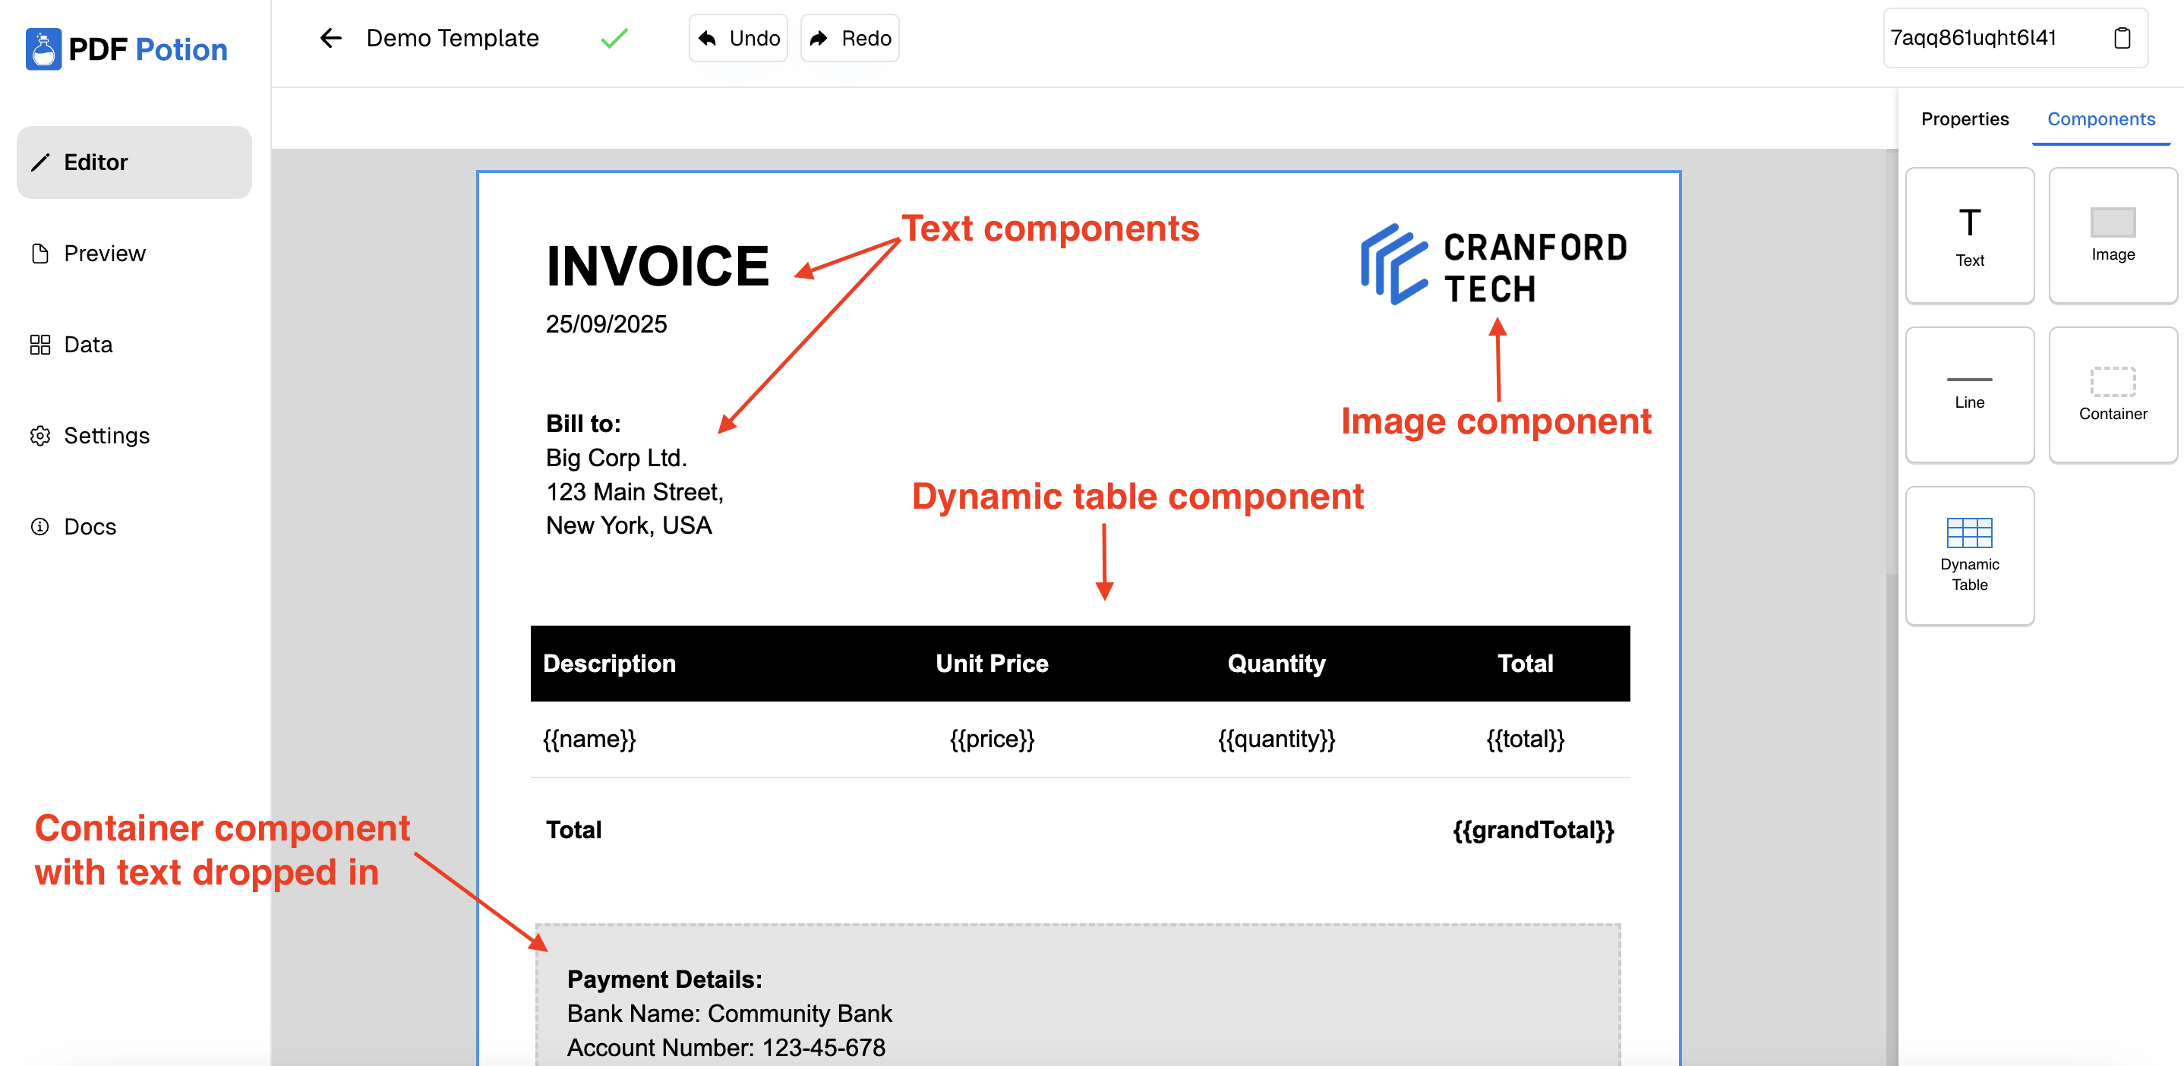Image resolution: width=2184 pixels, height=1066 pixels.
Task: Open the Docs page
Action: [90, 526]
